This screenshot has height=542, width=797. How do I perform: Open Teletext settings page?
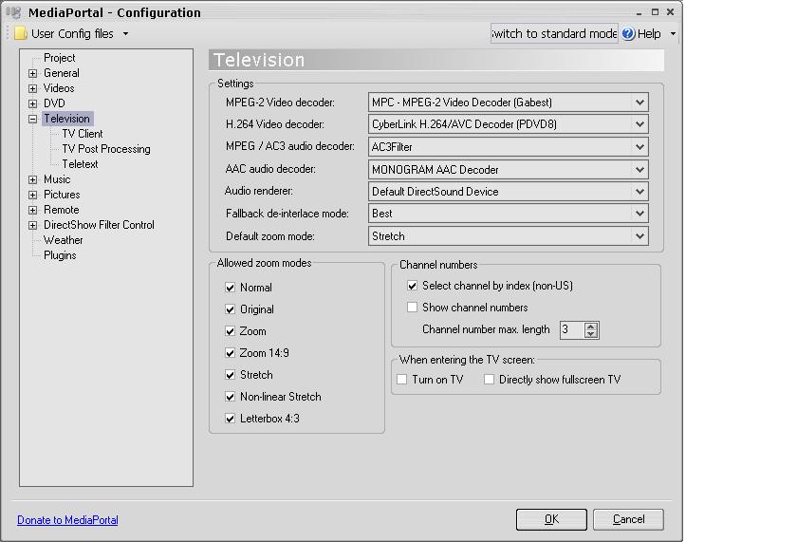(x=80, y=164)
